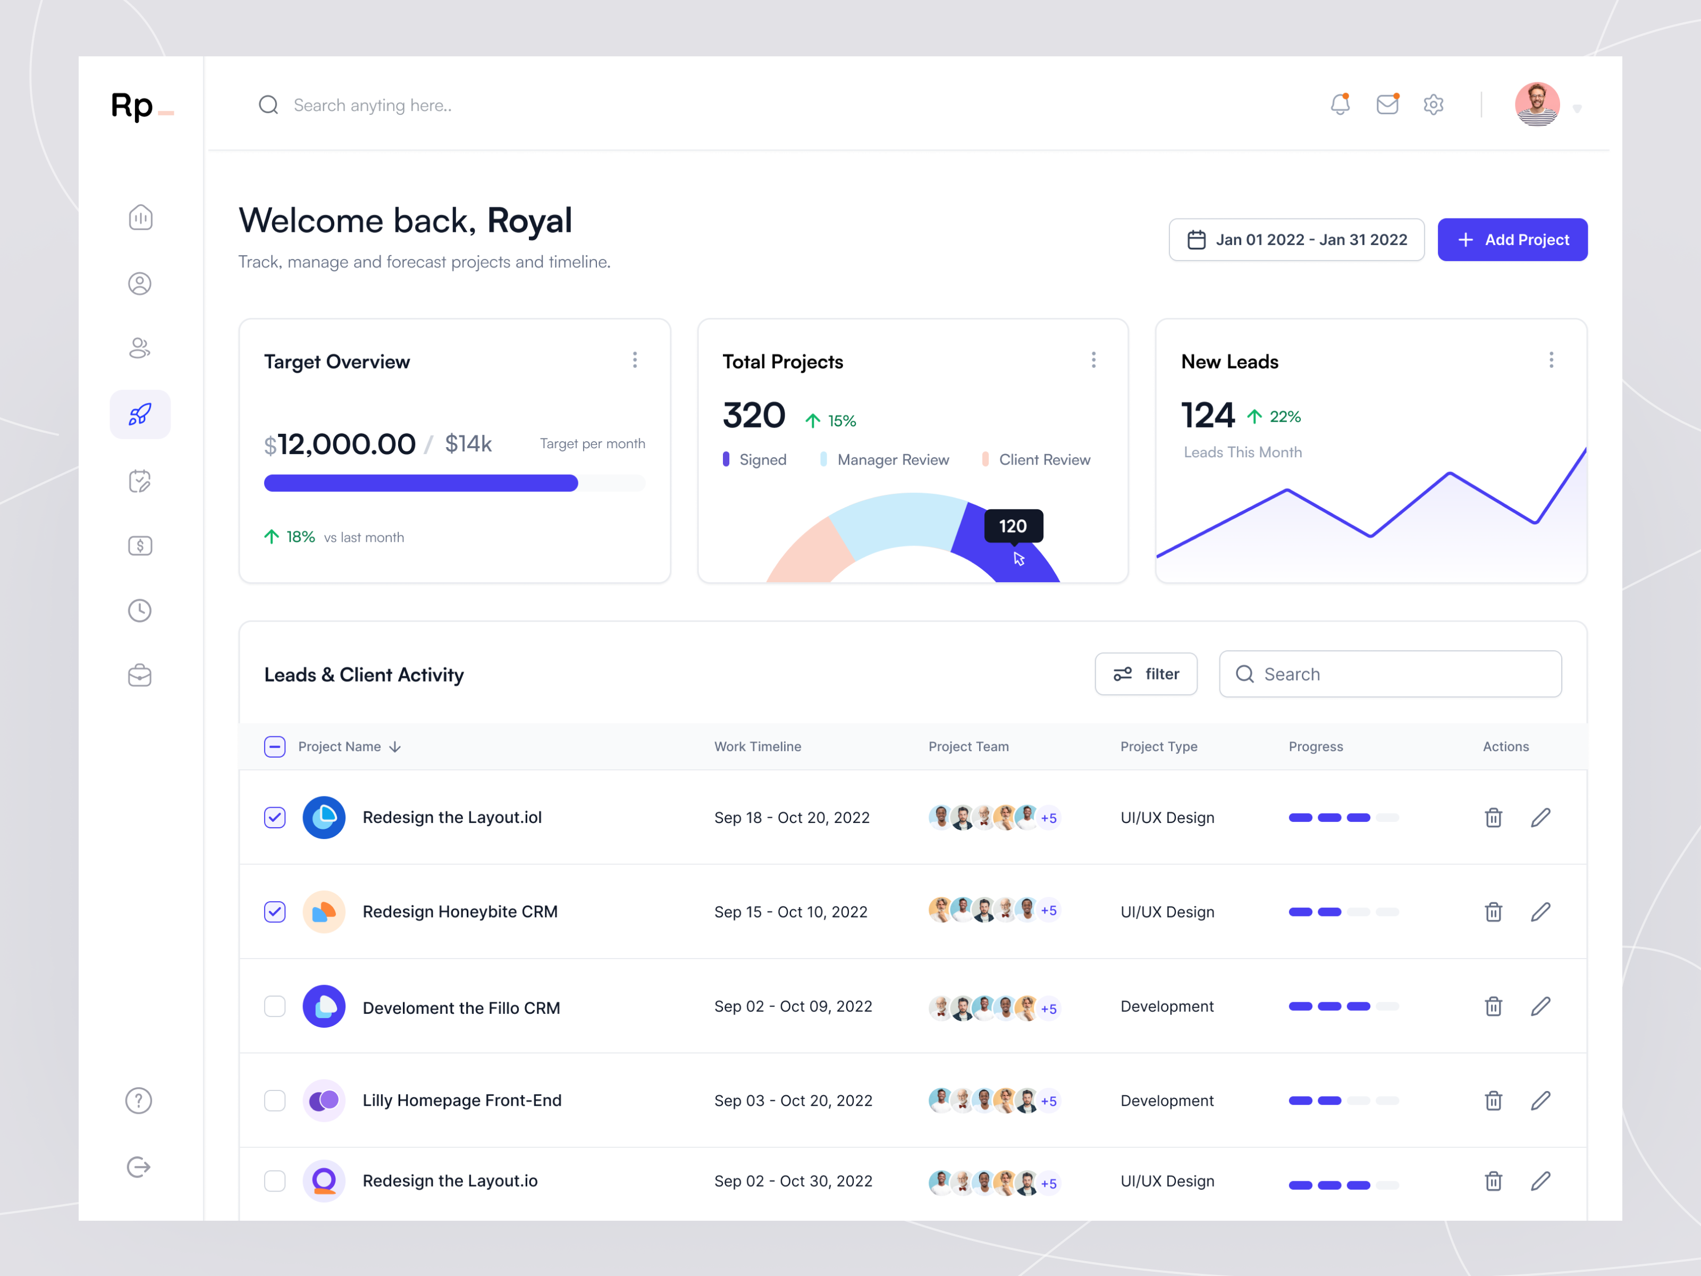
Task: Uncheck the Redesign Honeybite CRM checkbox
Action: [274, 911]
